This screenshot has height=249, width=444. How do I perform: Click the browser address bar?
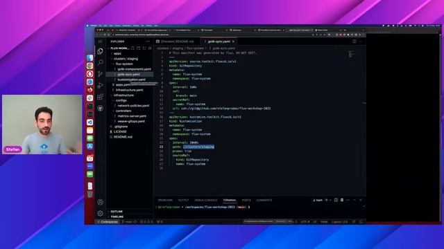(x=211, y=35)
